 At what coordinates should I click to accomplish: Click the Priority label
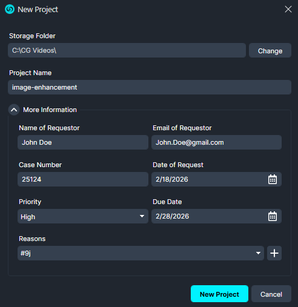(30, 202)
